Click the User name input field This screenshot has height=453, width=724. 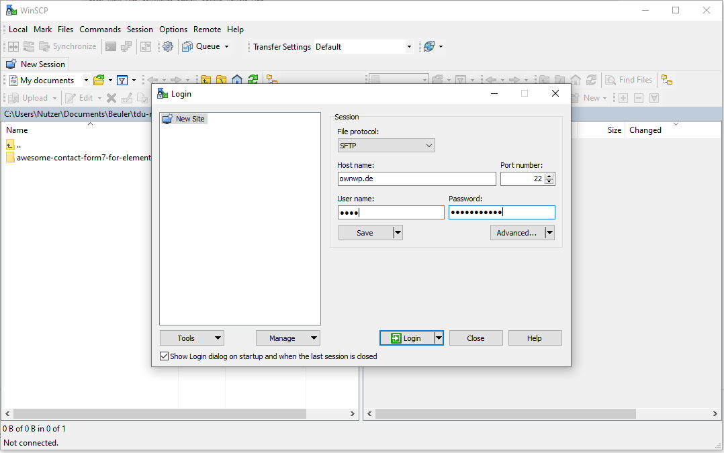391,213
